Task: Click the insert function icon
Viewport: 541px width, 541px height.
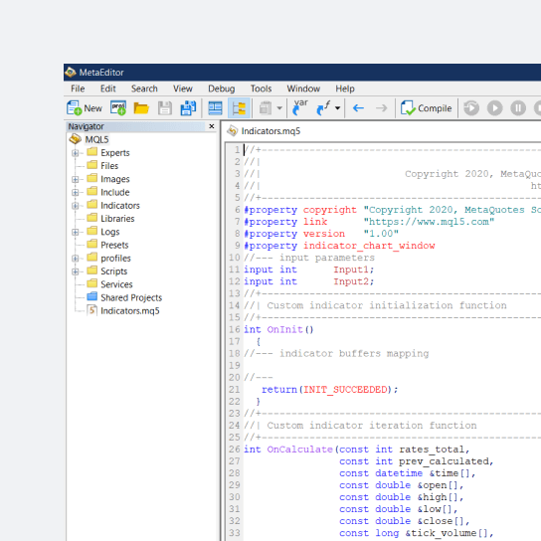Action: (323, 108)
